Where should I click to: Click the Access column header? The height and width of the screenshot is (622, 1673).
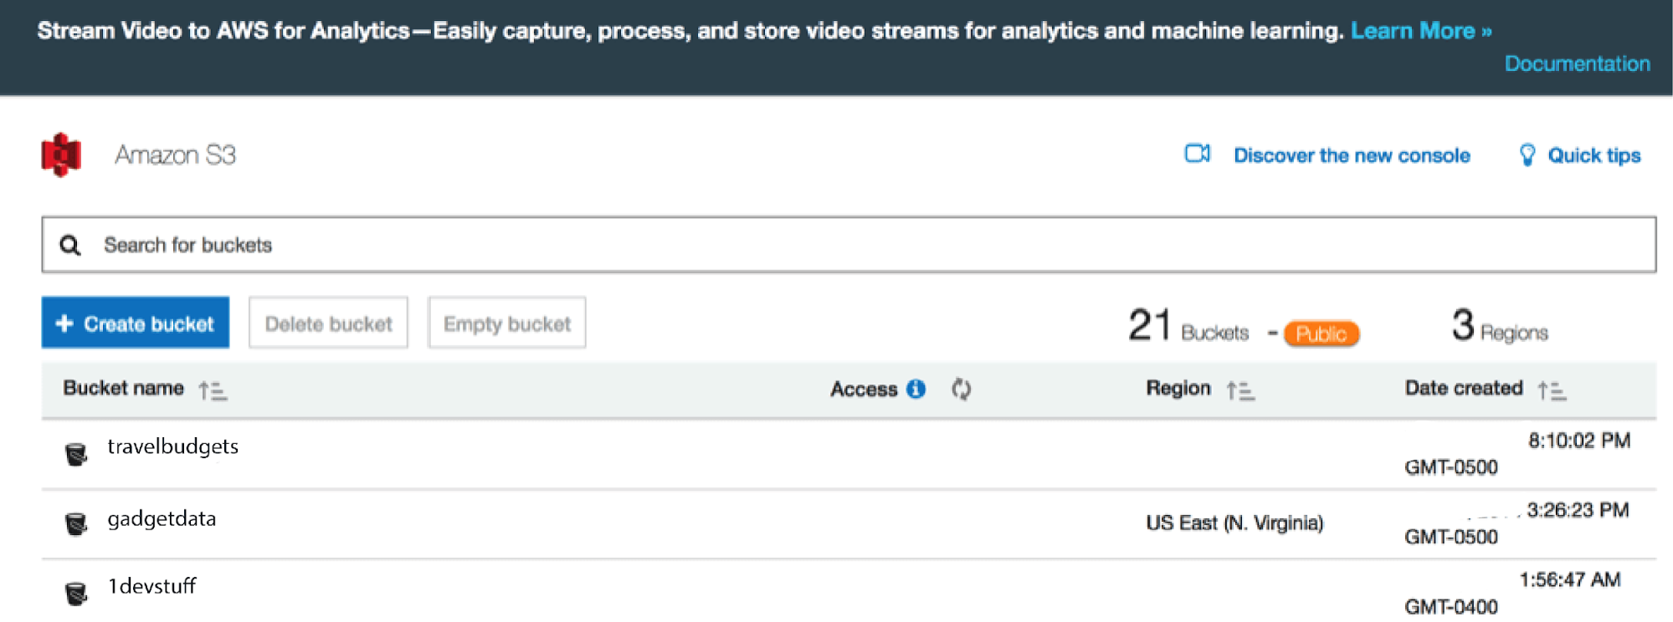[864, 389]
